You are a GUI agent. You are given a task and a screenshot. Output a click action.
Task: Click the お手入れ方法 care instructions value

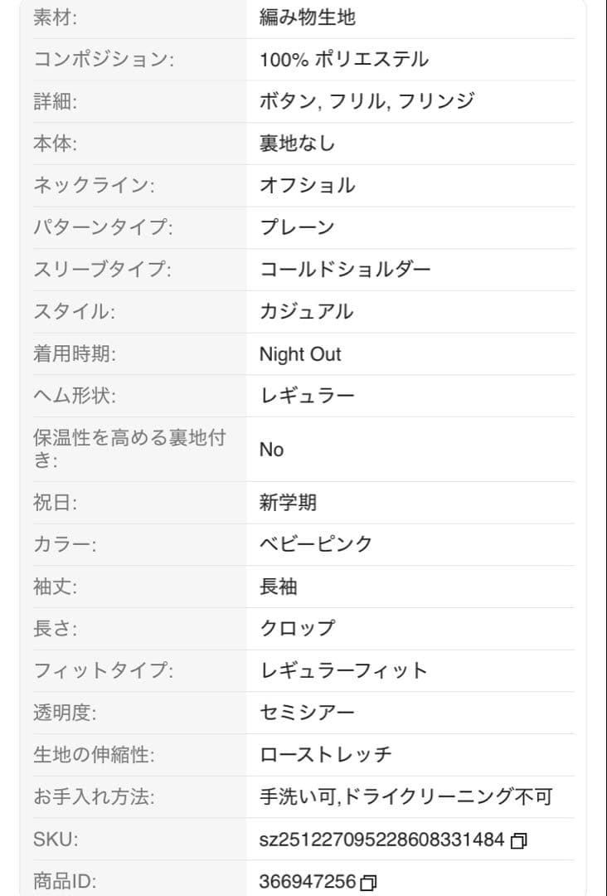(406, 796)
